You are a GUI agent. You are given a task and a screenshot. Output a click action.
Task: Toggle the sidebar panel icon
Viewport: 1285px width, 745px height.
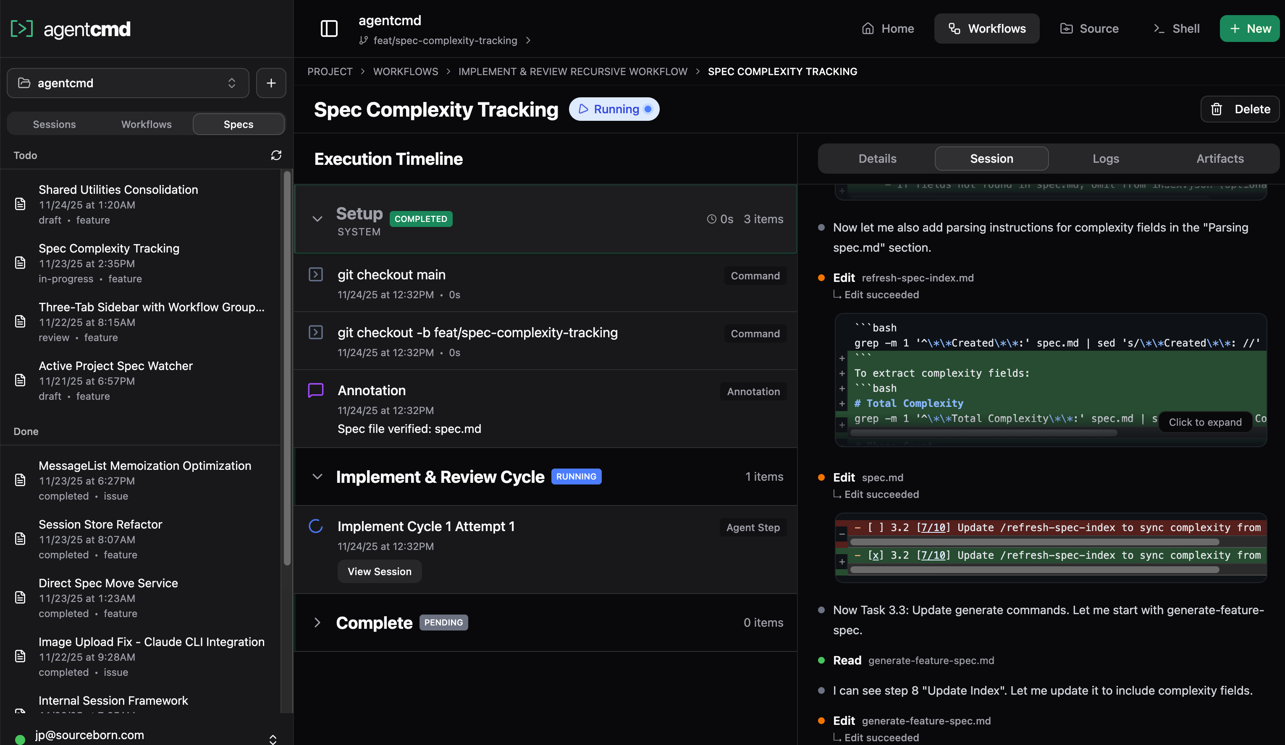coord(329,29)
